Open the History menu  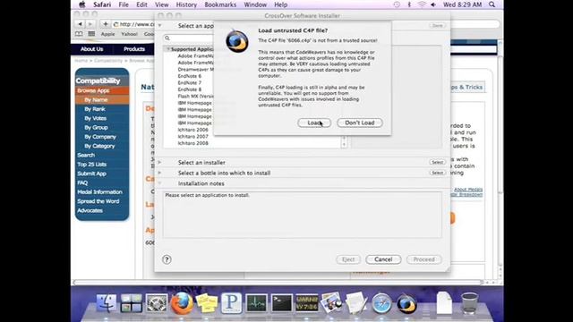186,4
